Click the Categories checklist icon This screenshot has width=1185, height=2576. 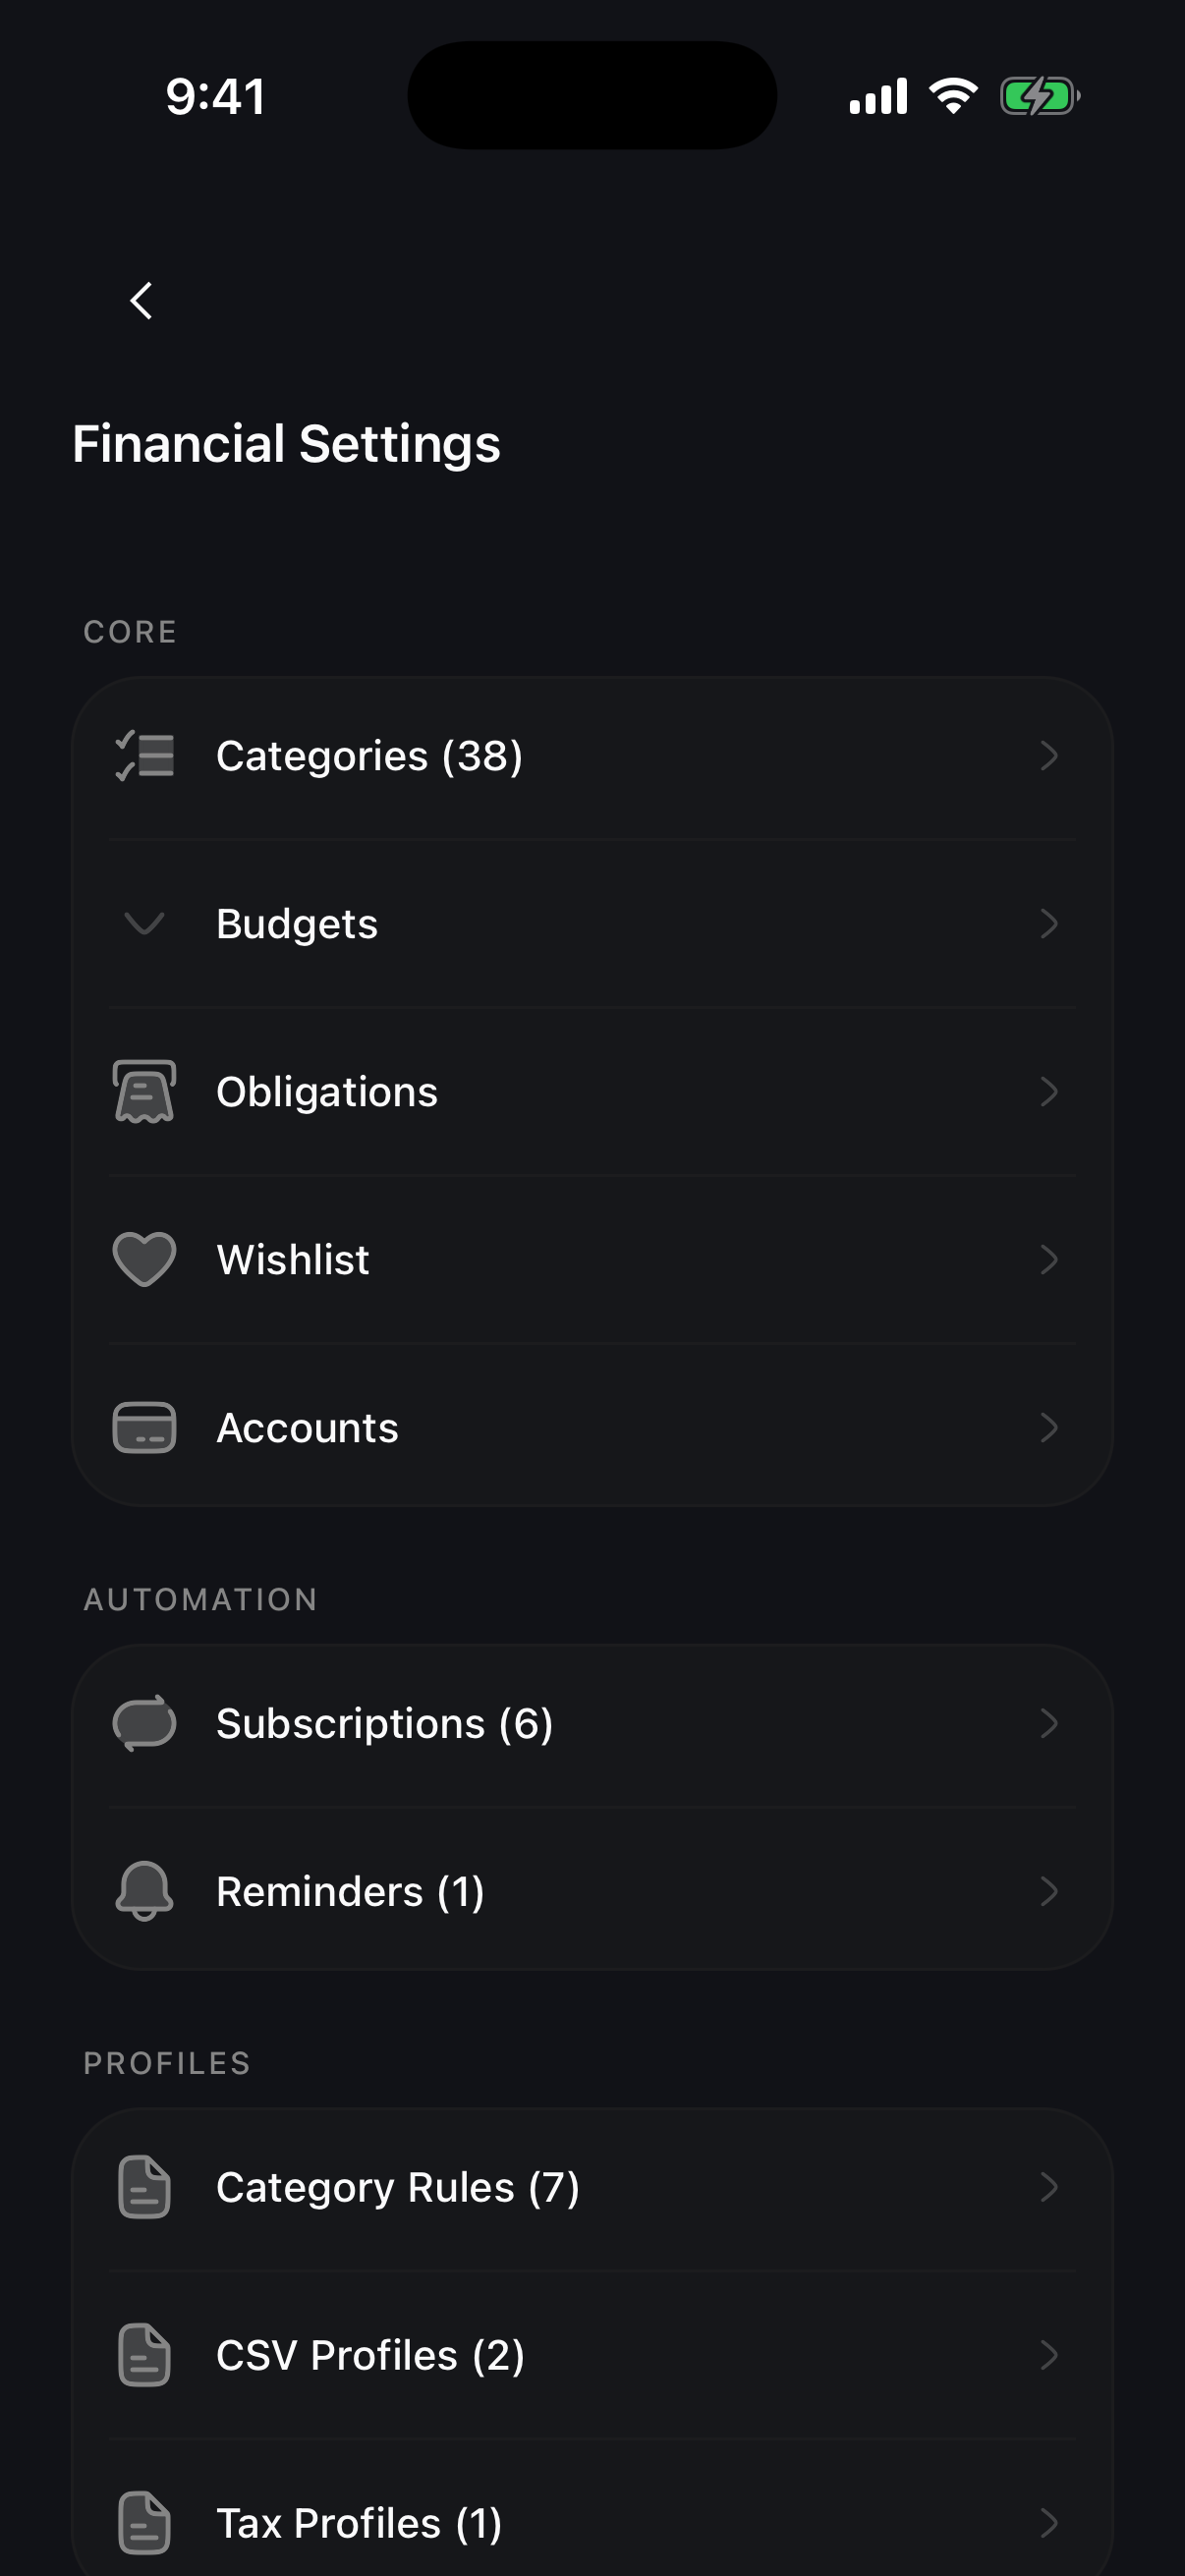pos(145,756)
